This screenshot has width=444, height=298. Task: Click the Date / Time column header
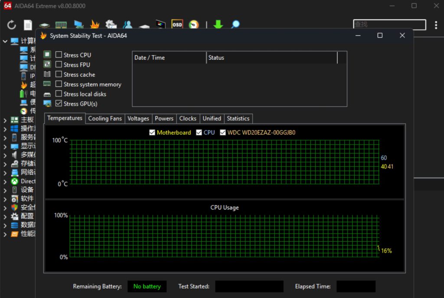click(170, 58)
